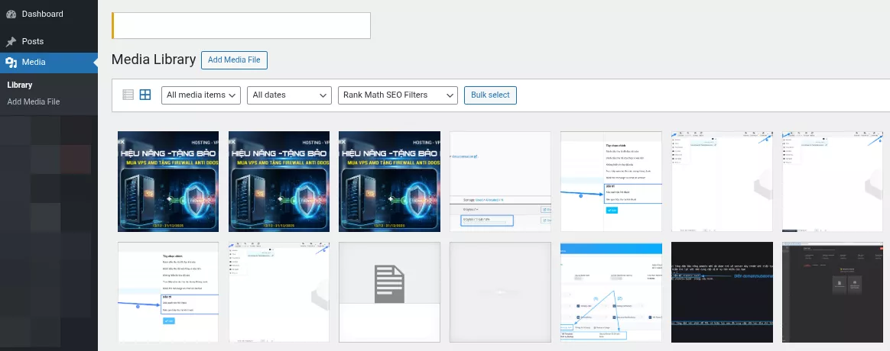Select the dark dashboard screenshot thumbnail
This screenshot has height=351, width=890.
tap(833, 292)
